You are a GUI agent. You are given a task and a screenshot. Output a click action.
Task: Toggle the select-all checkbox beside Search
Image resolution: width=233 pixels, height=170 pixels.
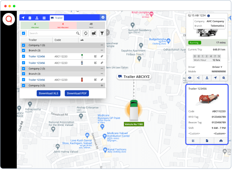click(23, 33)
